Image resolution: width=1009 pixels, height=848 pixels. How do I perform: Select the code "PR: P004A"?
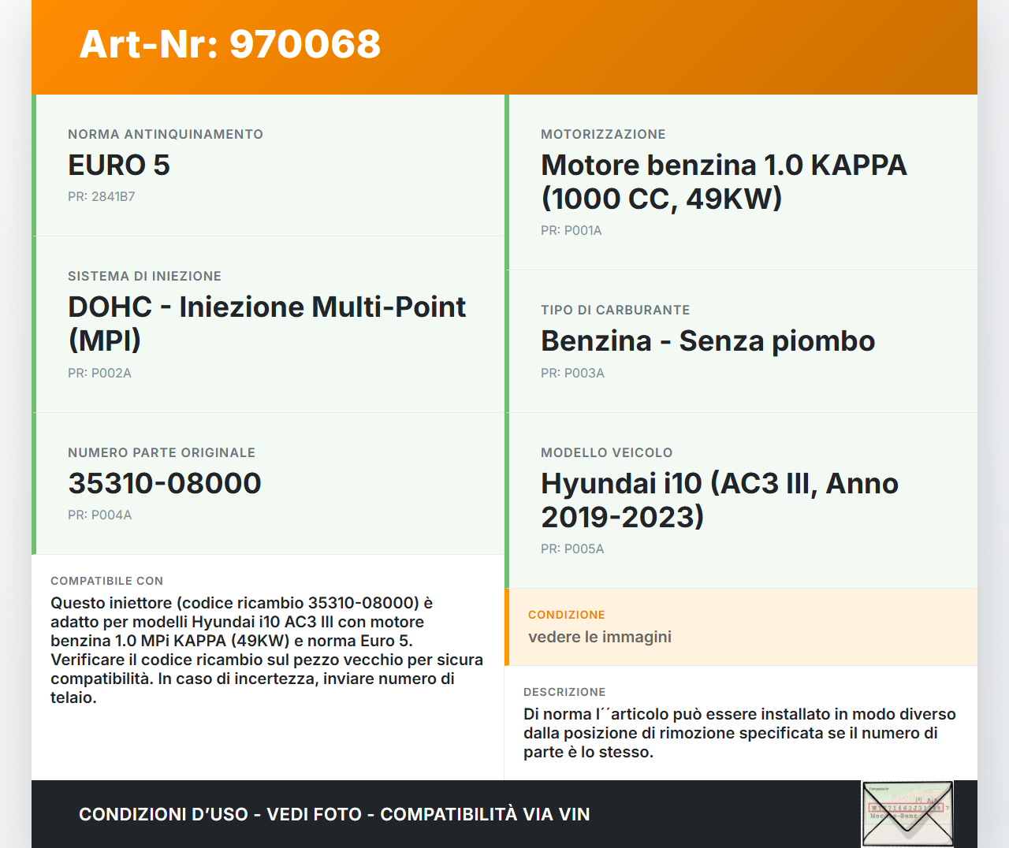(x=100, y=515)
